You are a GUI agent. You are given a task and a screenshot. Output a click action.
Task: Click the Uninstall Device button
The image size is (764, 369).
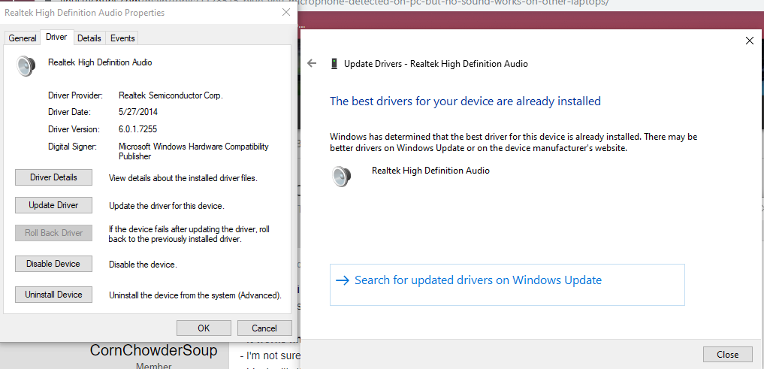coord(53,295)
